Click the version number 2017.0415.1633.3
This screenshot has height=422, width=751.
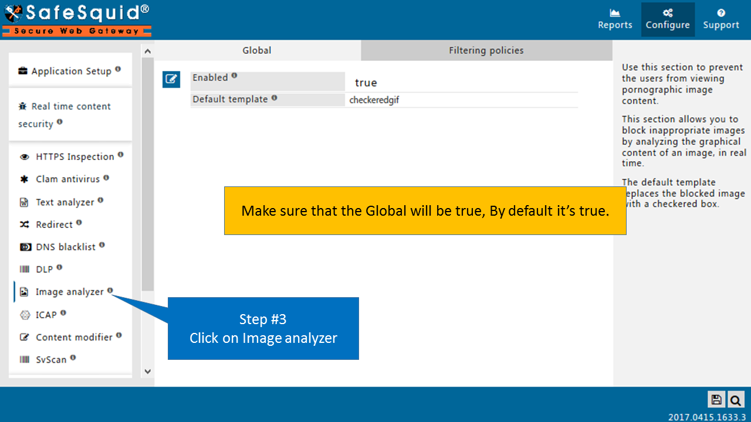[x=707, y=417]
